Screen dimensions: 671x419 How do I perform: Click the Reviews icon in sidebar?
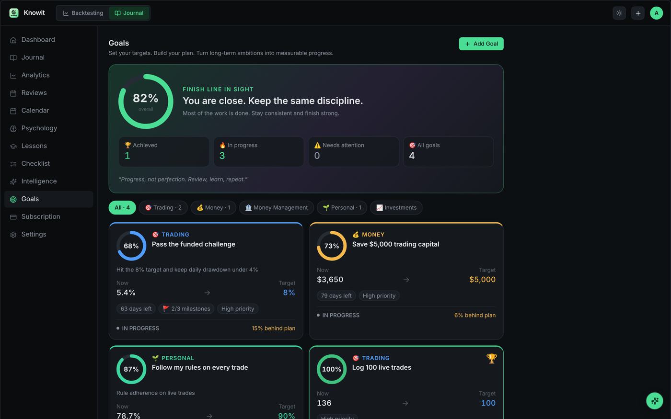pyautogui.click(x=13, y=93)
